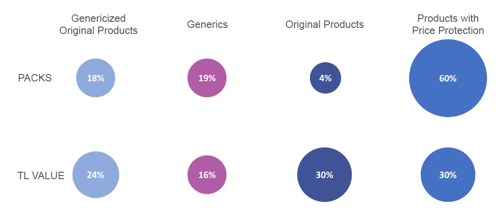Viewport: 500px width, 215px height.
Task: Click the Generics column heading
Action: [x=207, y=25]
